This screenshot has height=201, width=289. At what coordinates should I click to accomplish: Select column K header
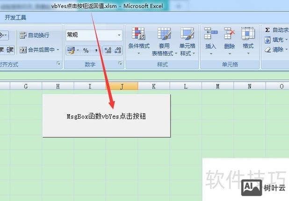[154, 86]
